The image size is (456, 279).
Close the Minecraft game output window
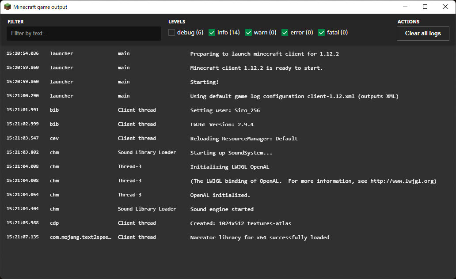point(445,7)
